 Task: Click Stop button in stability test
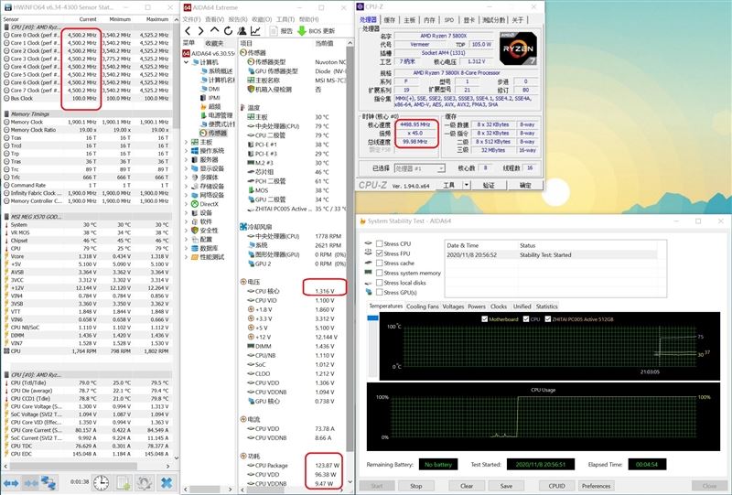pos(416,486)
